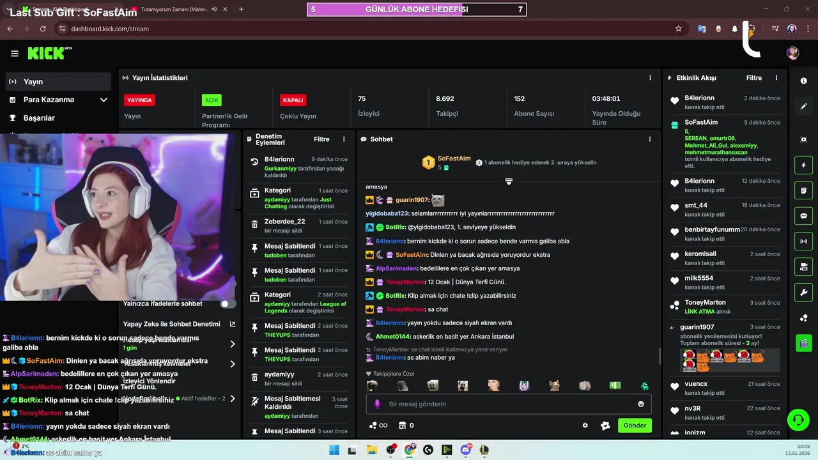818x460 pixels.
Task: Click the three dots points icon in right sidebar
Action: (x=804, y=318)
